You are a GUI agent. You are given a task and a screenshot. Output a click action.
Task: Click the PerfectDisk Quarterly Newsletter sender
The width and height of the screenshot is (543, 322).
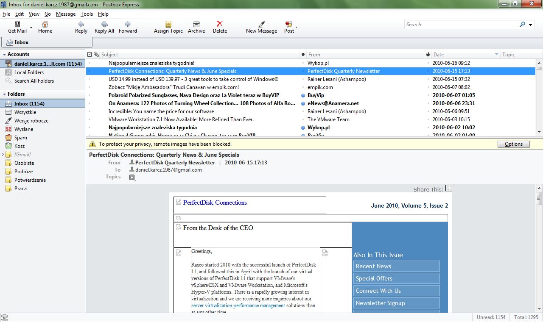tap(175, 162)
